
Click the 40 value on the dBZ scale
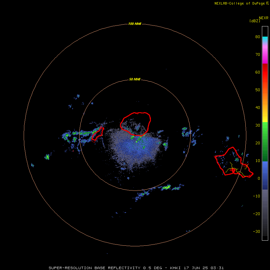pyautogui.click(x=258, y=108)
